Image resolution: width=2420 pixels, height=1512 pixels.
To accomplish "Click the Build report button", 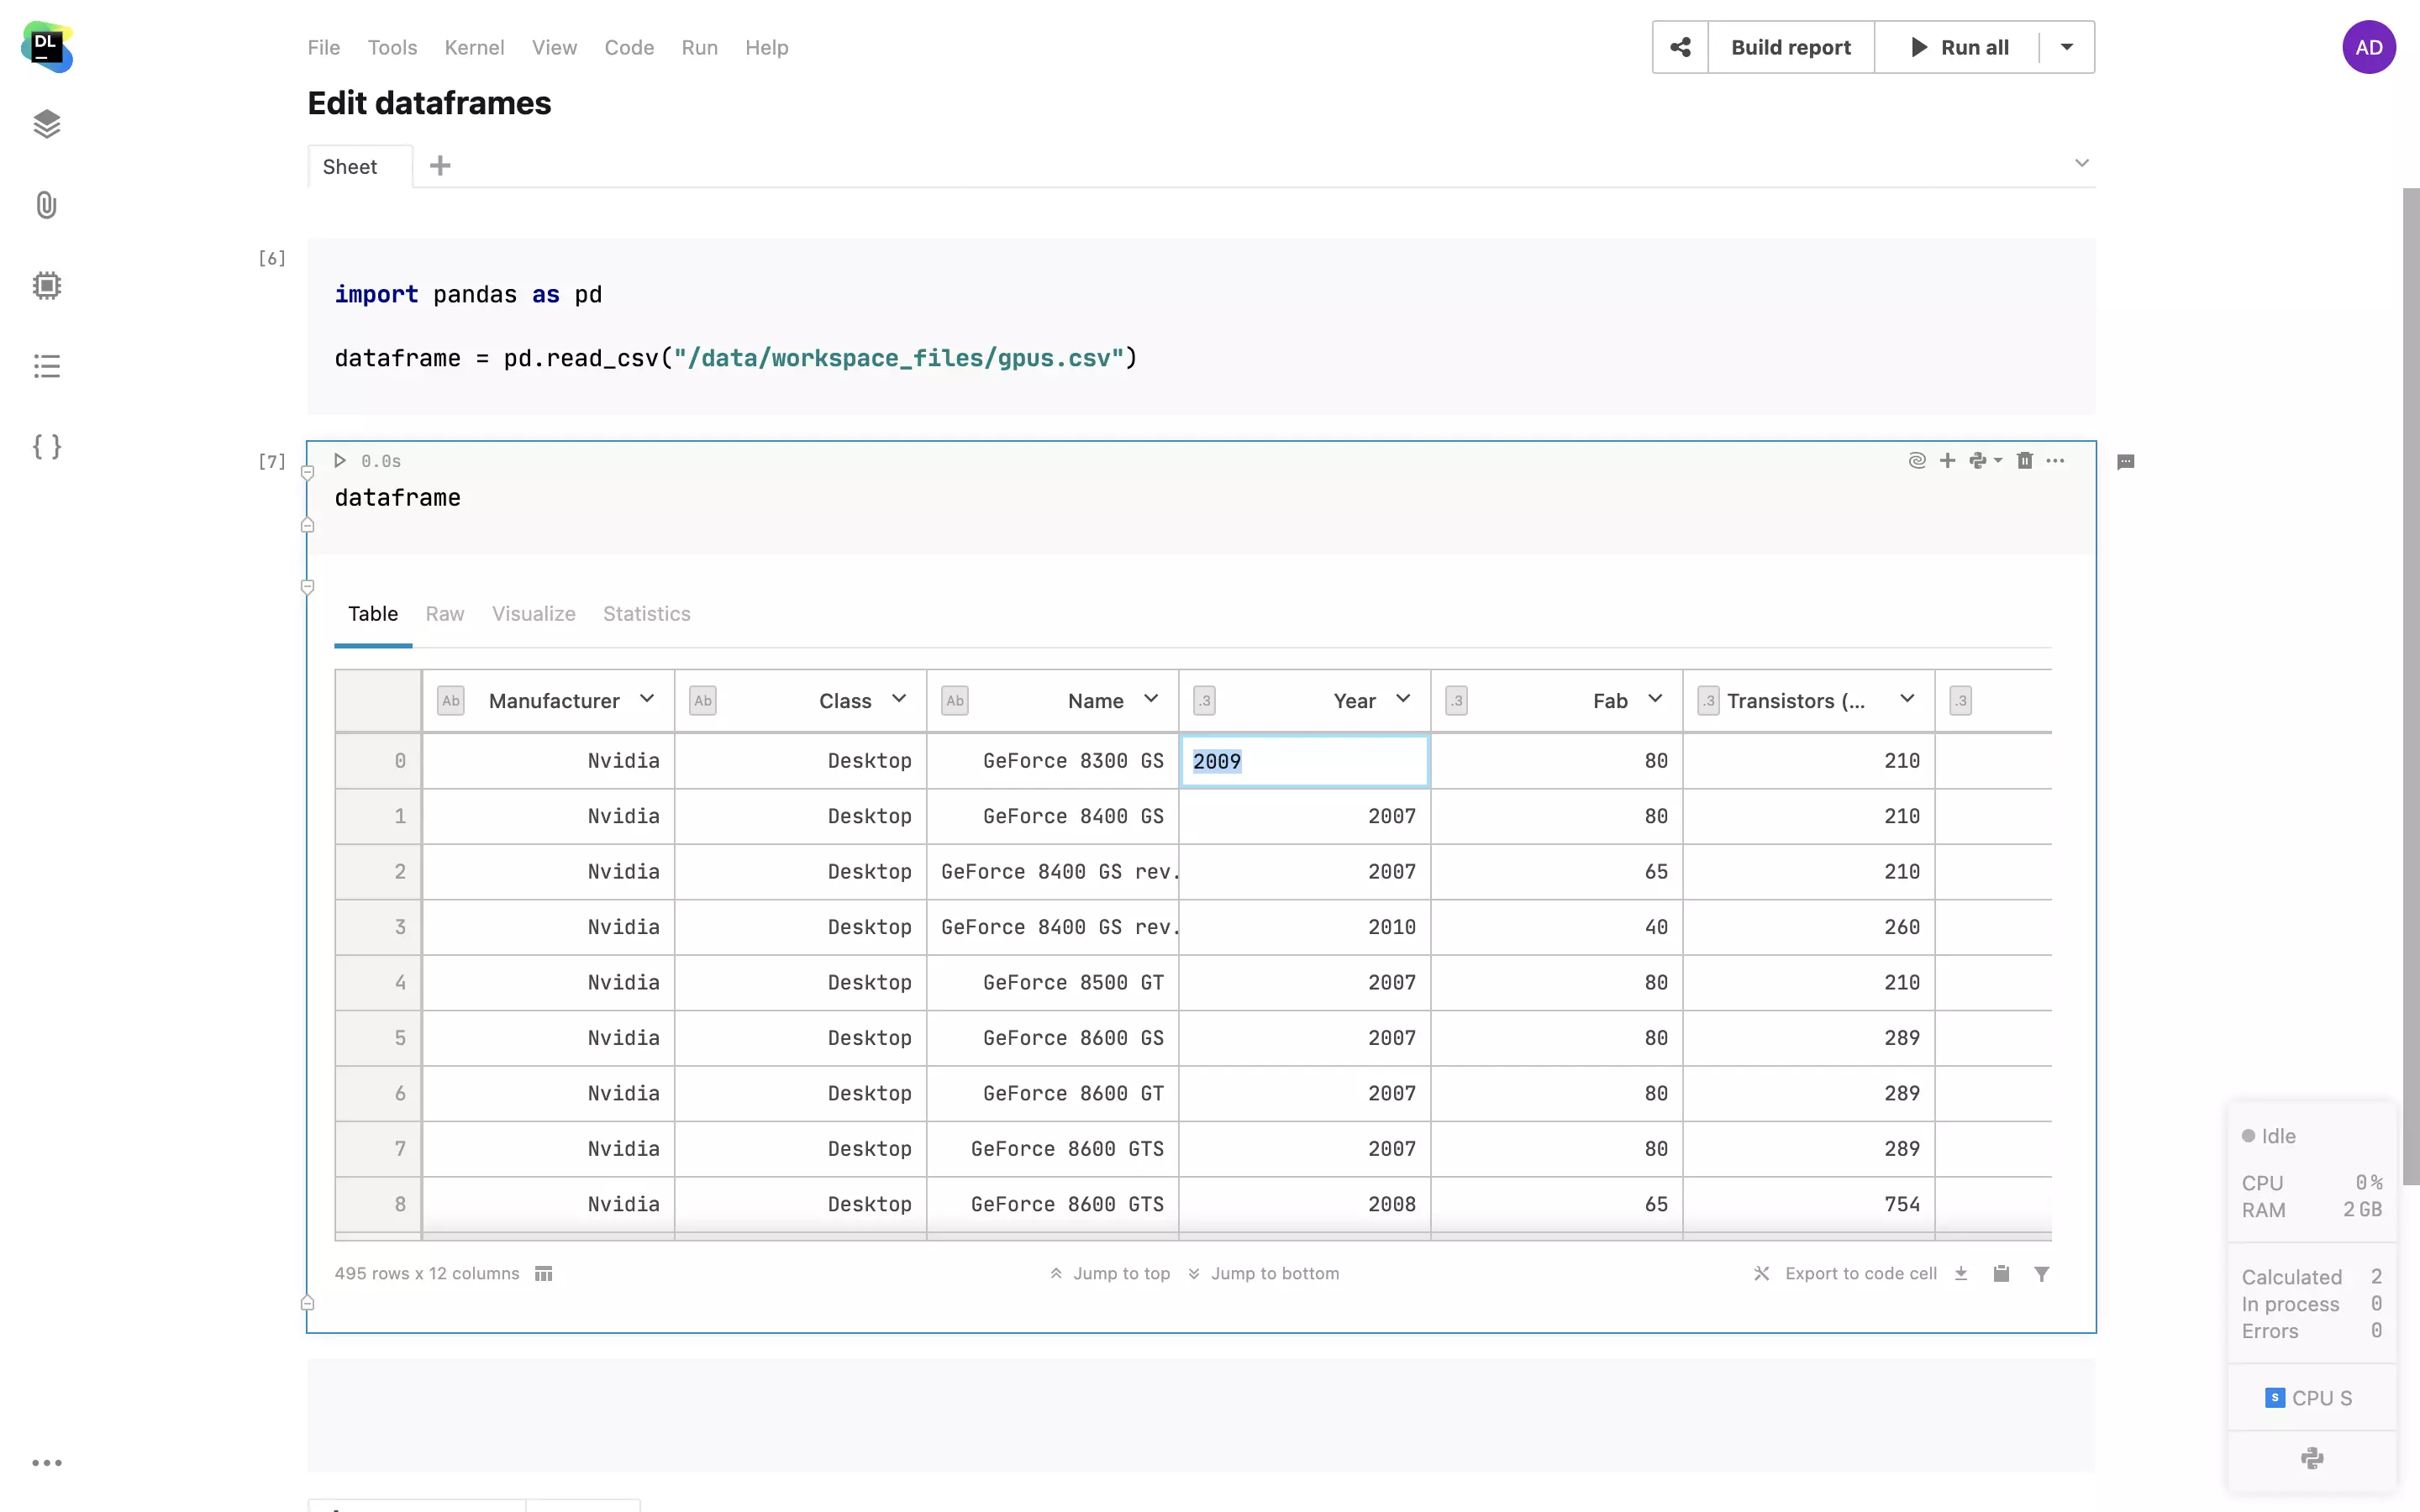I will pos(1790,47).
